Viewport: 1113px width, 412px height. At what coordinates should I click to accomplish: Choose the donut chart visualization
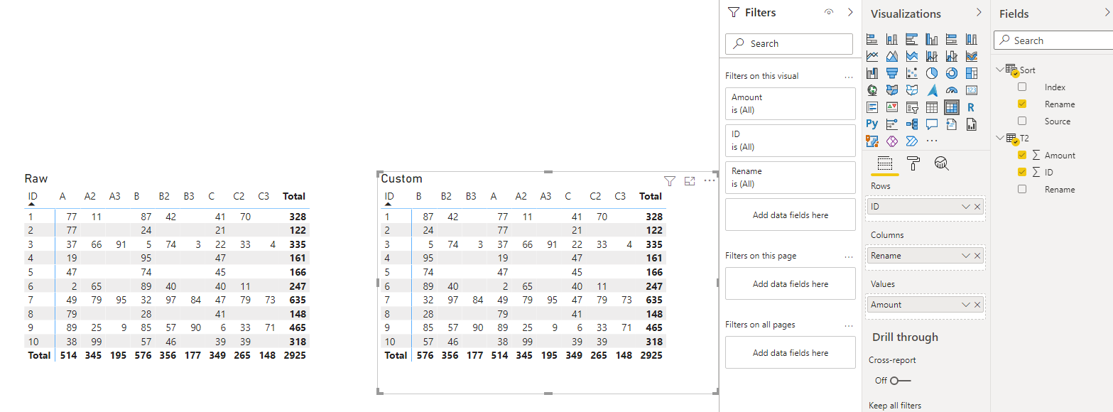[952, 73]
